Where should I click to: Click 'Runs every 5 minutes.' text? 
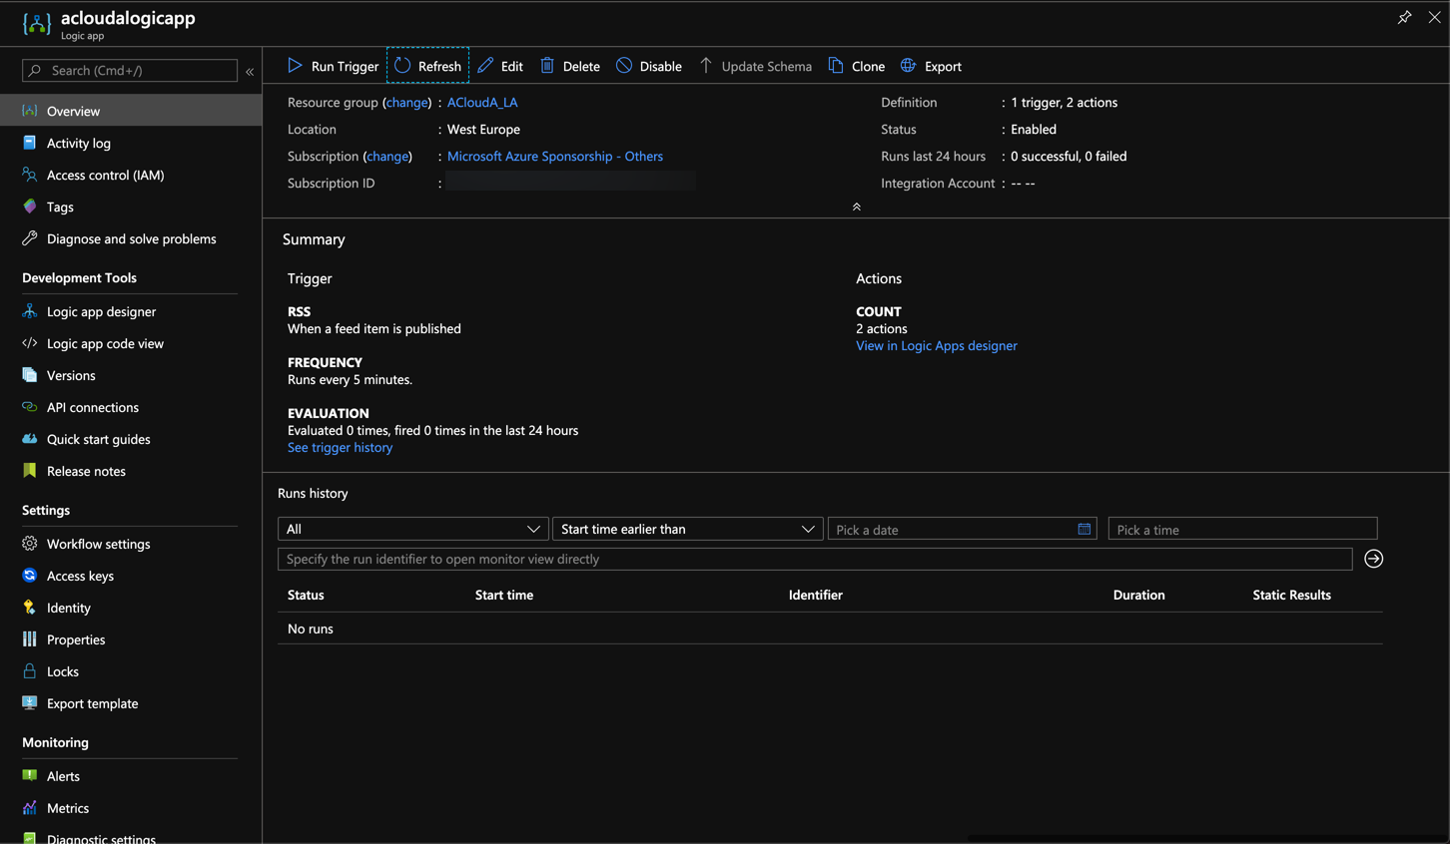click(350, 380)
